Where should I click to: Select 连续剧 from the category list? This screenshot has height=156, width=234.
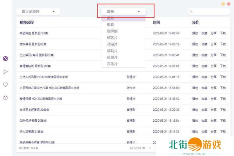(x=113, y=31)
